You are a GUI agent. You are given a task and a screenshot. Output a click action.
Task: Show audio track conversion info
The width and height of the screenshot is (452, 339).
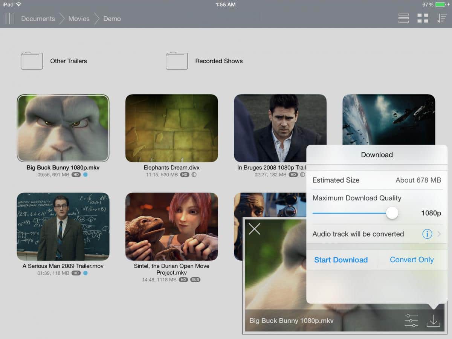(x=427, y=234)
